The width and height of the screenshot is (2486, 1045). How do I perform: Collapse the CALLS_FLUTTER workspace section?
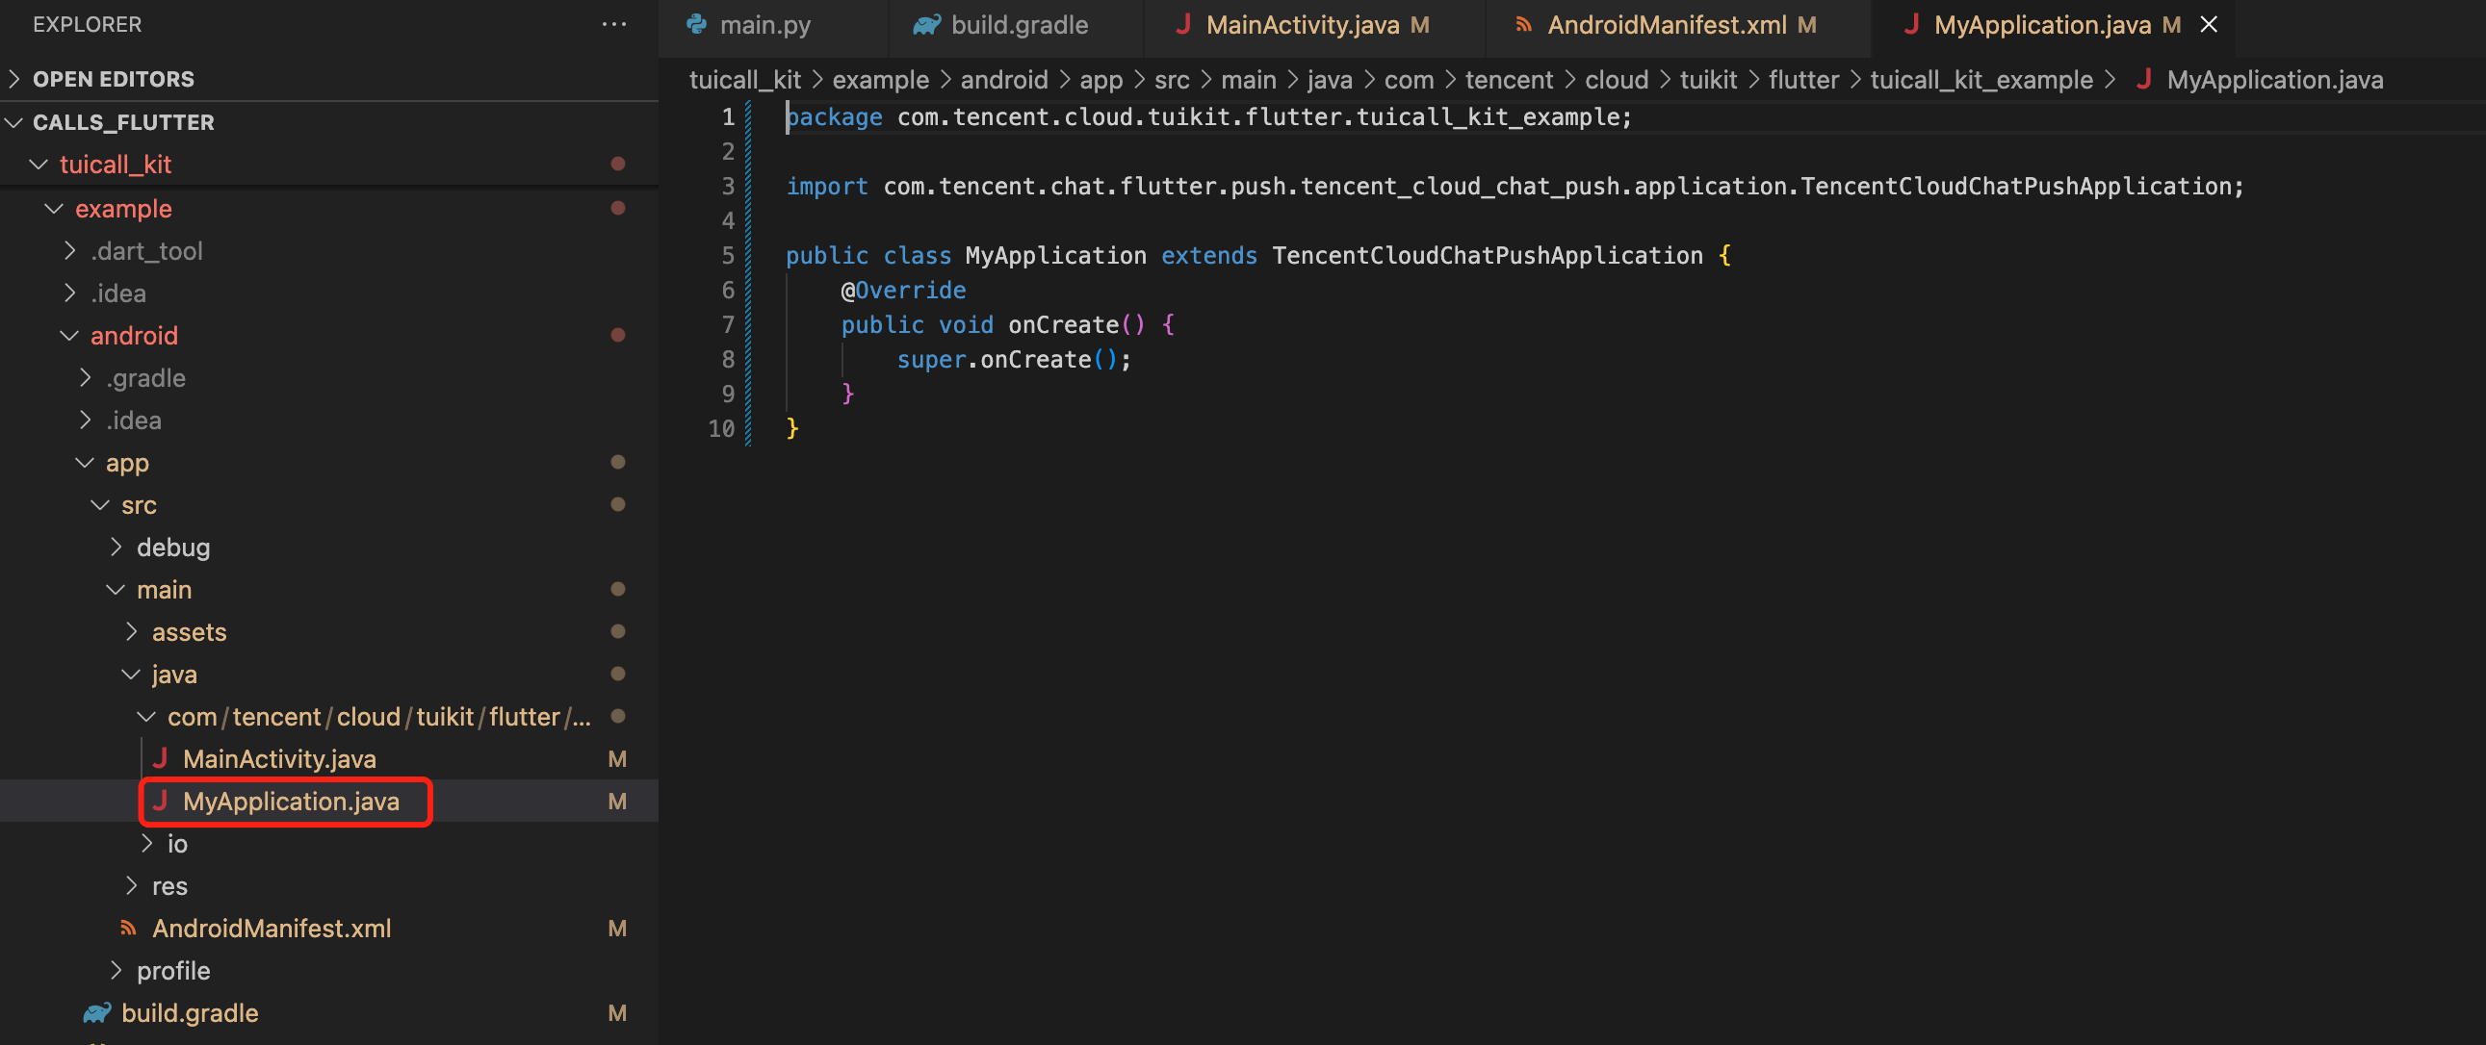[14, 121]
